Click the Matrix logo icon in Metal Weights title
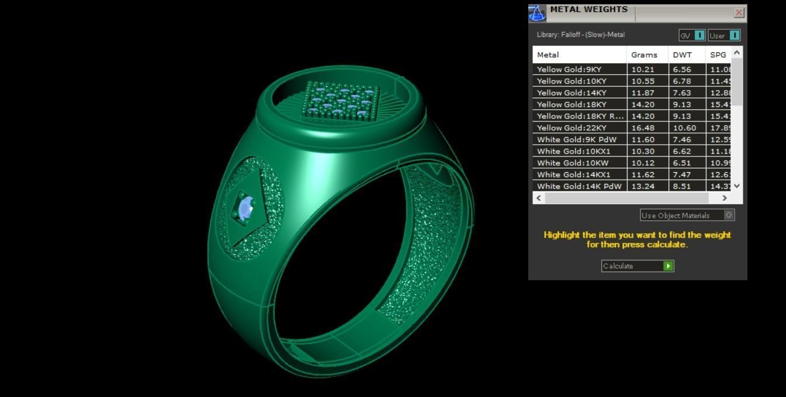Screen dimensions: 786x397 [x=536, y=13]
